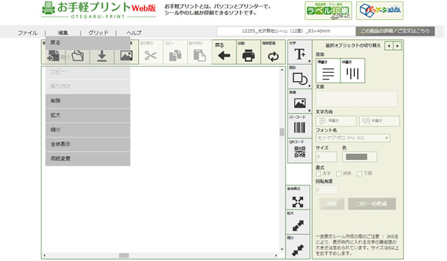The image size is (447, 261).
Task: Check the 下線 underline checkbox
Action: (x=360, y=173)
